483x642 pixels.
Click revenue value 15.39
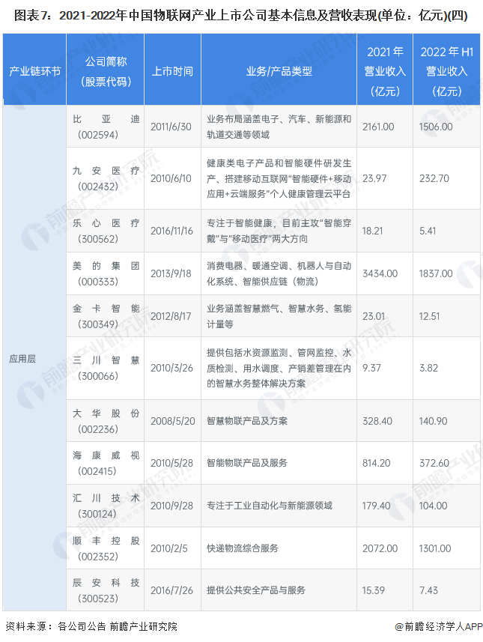374,590
